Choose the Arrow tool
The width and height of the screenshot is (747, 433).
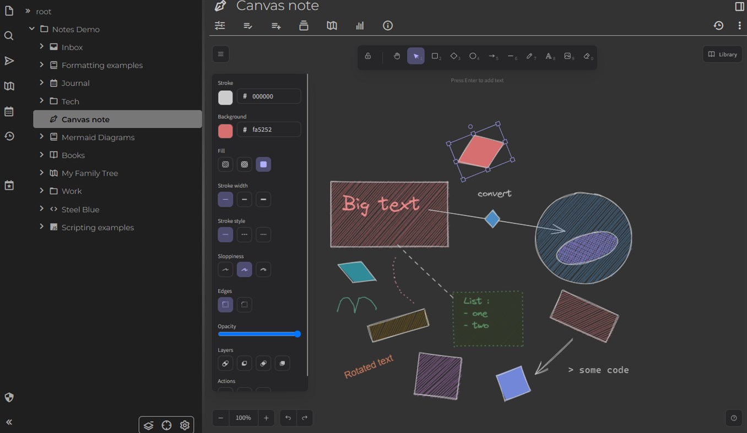tap(492, 56)
